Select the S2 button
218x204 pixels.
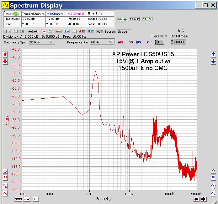click(x=21, y=31)
